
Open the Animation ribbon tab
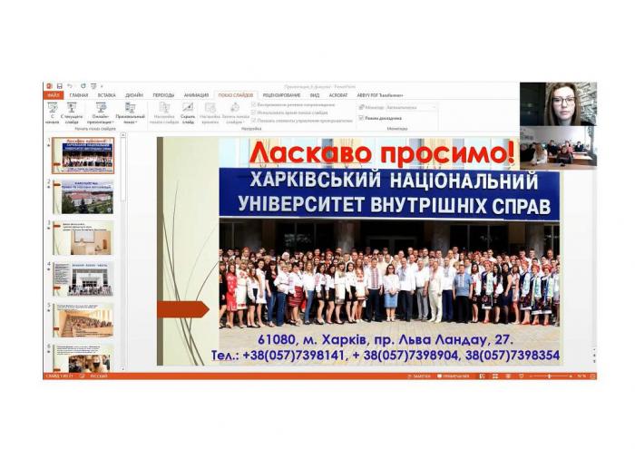tap(195, 94)
